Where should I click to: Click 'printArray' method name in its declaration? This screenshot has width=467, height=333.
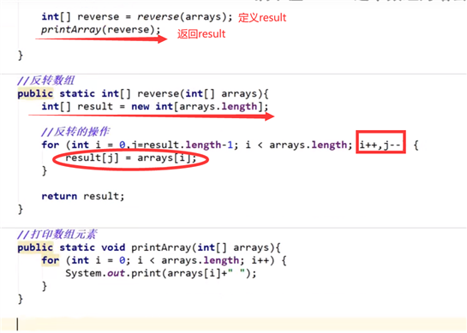pyautogui.click(x=161, y=247)
